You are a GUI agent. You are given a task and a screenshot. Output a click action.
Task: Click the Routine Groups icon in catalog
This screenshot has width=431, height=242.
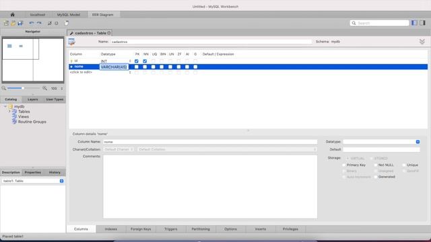tap(14, 122)
